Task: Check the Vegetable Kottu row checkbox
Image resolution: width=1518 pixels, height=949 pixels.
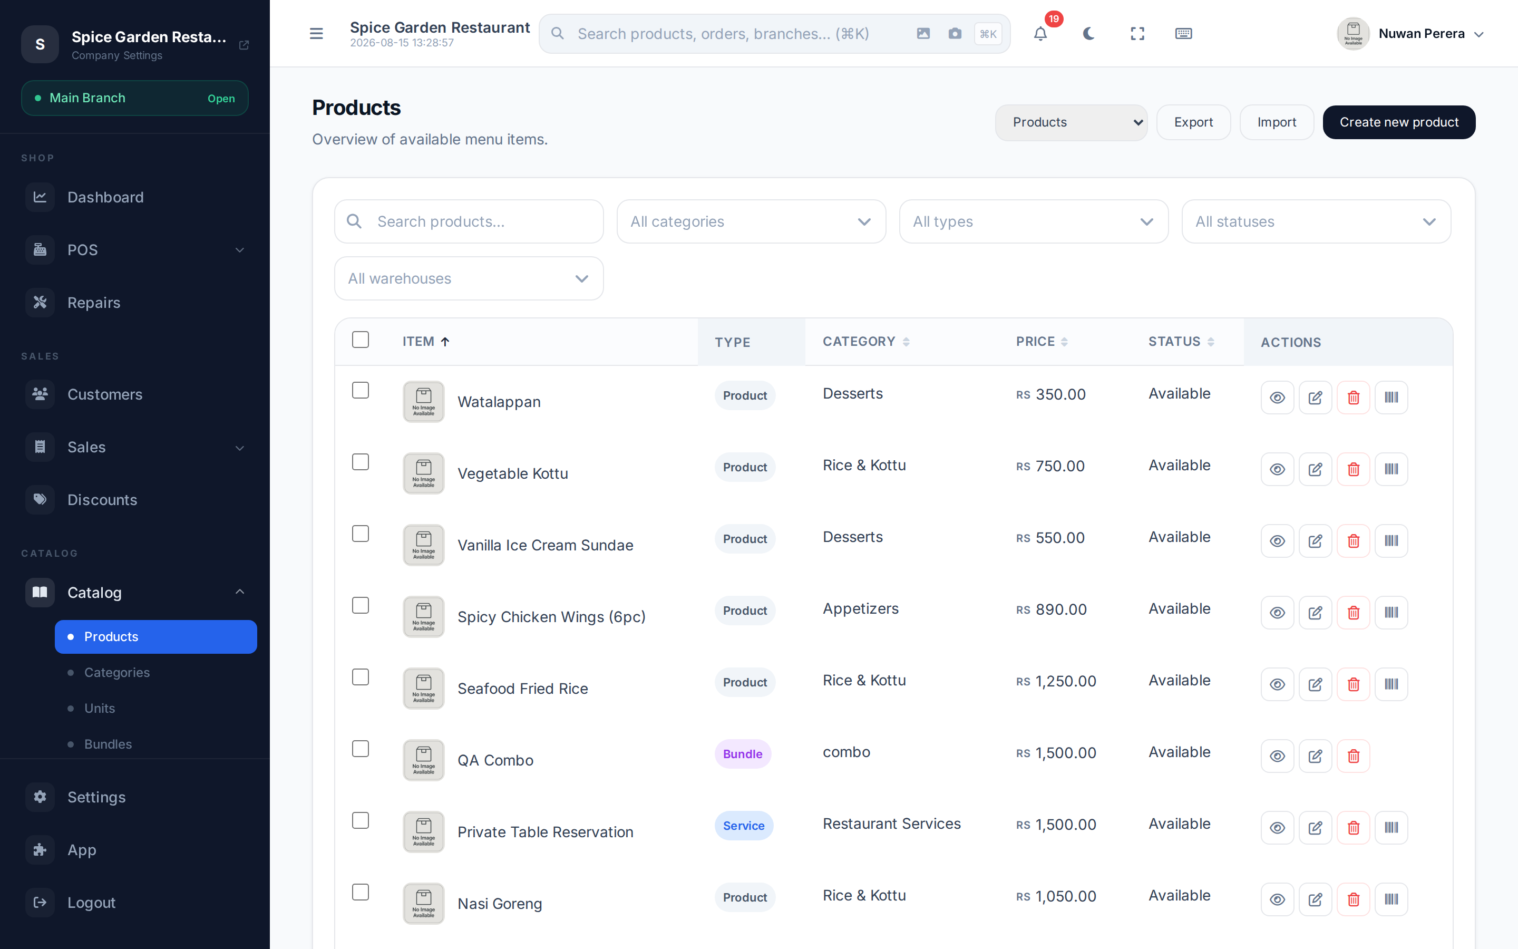Action: point(361,462)
